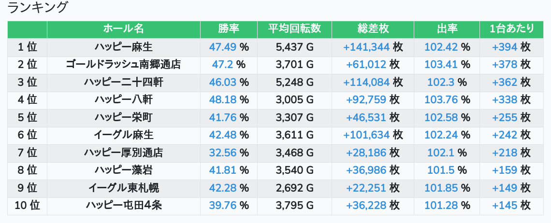Open イーグル麻生 hall entry
This screenshot has height=223, width=551.
pos(124,135)
